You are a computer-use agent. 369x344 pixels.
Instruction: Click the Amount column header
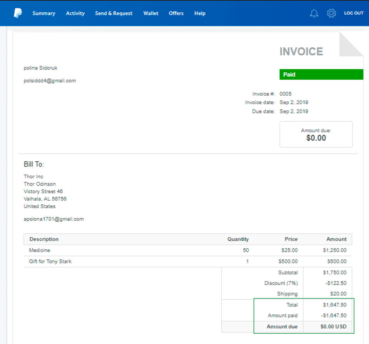(x=337, y=239)
